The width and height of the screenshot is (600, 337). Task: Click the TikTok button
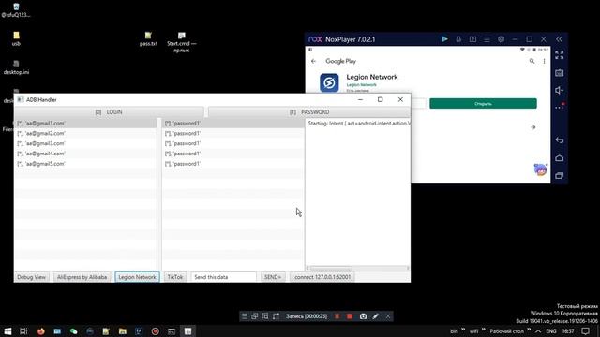pyautogui.click(x=175, y=277)
